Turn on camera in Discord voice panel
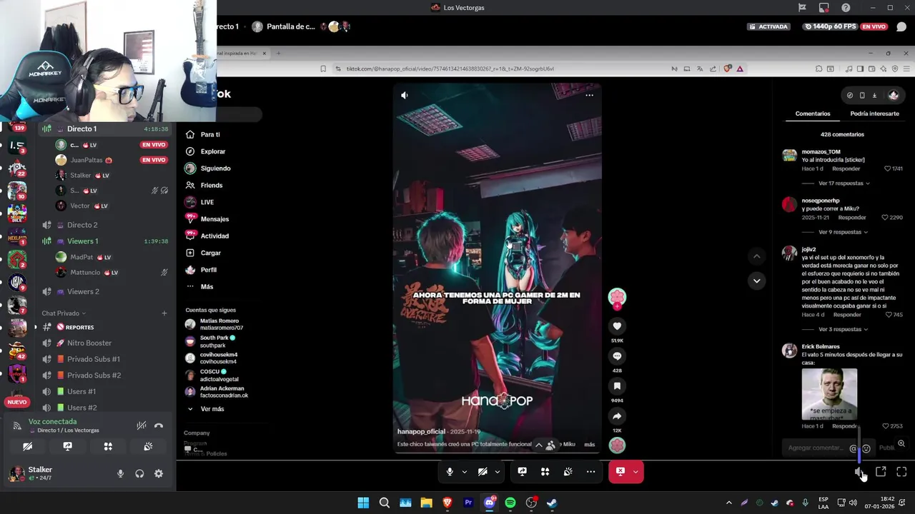 [x=27, y=446]
